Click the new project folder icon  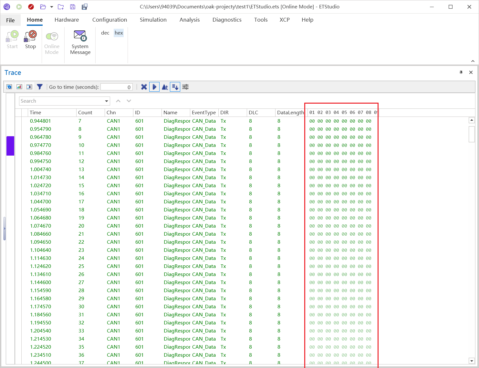click(x=61, y=7)
